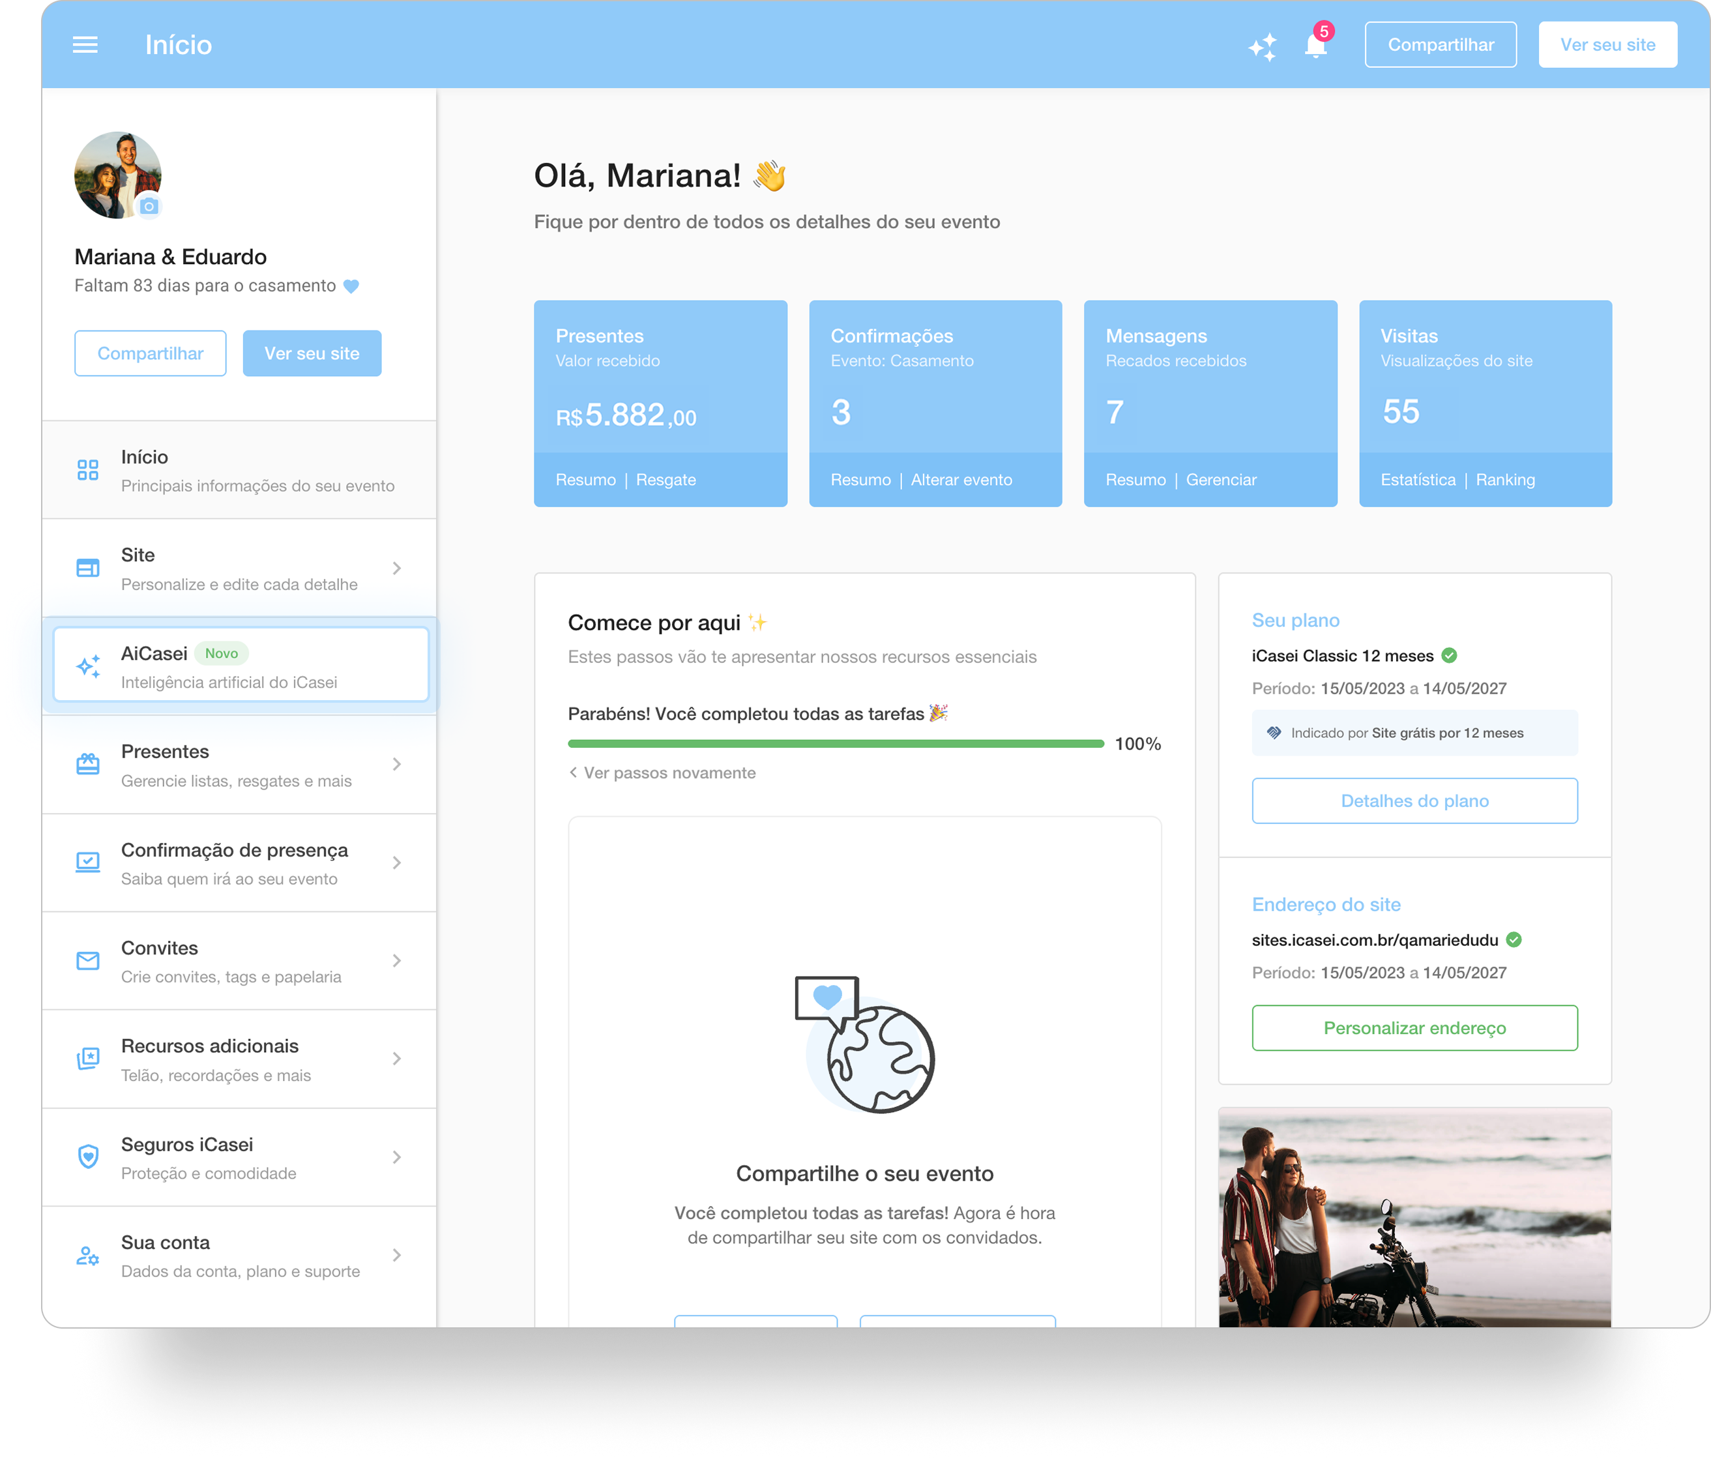Open Resgate link in Presentes card
Screen dimensions: 1711x1459
(x=665, y=480)
